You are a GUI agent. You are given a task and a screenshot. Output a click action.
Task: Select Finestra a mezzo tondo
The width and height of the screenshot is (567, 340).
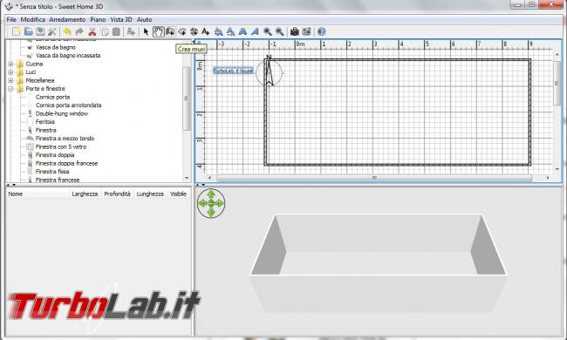click(x=65, y=139)
